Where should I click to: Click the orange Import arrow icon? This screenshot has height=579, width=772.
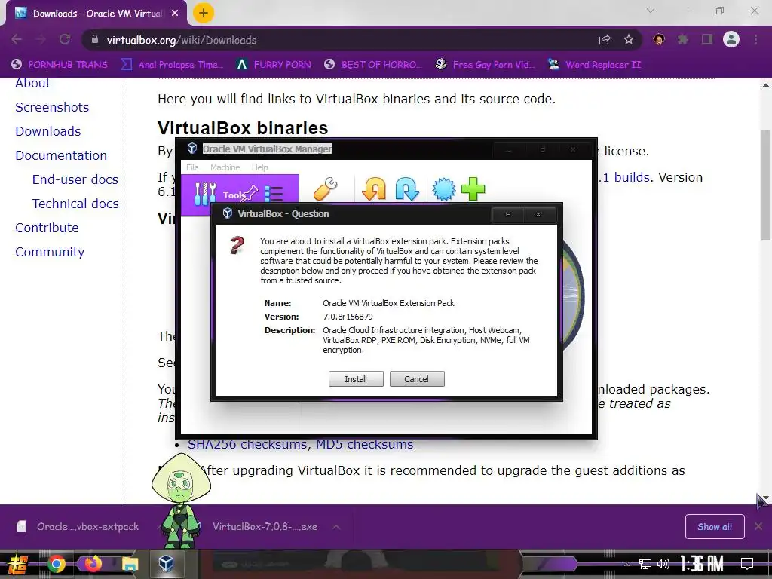click(374, 189)
